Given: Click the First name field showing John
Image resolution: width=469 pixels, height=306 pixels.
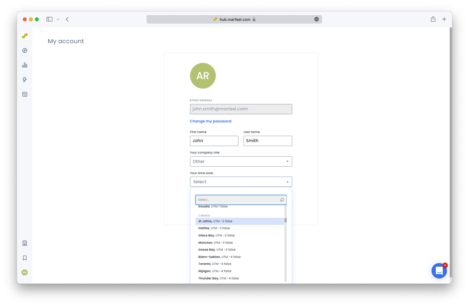Looking at the screenshot, I should [214, 141].
